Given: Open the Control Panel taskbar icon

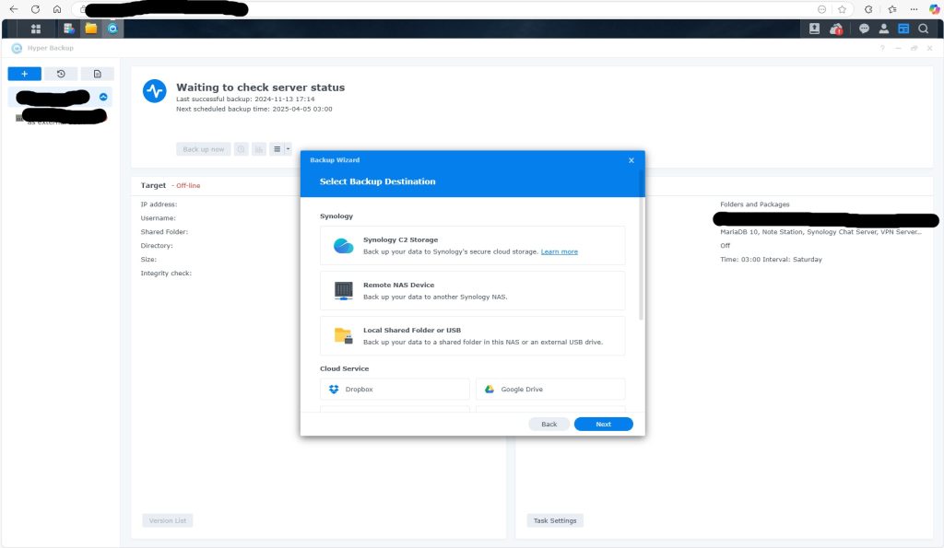Looking at the screenshot, I should (69, 29).
